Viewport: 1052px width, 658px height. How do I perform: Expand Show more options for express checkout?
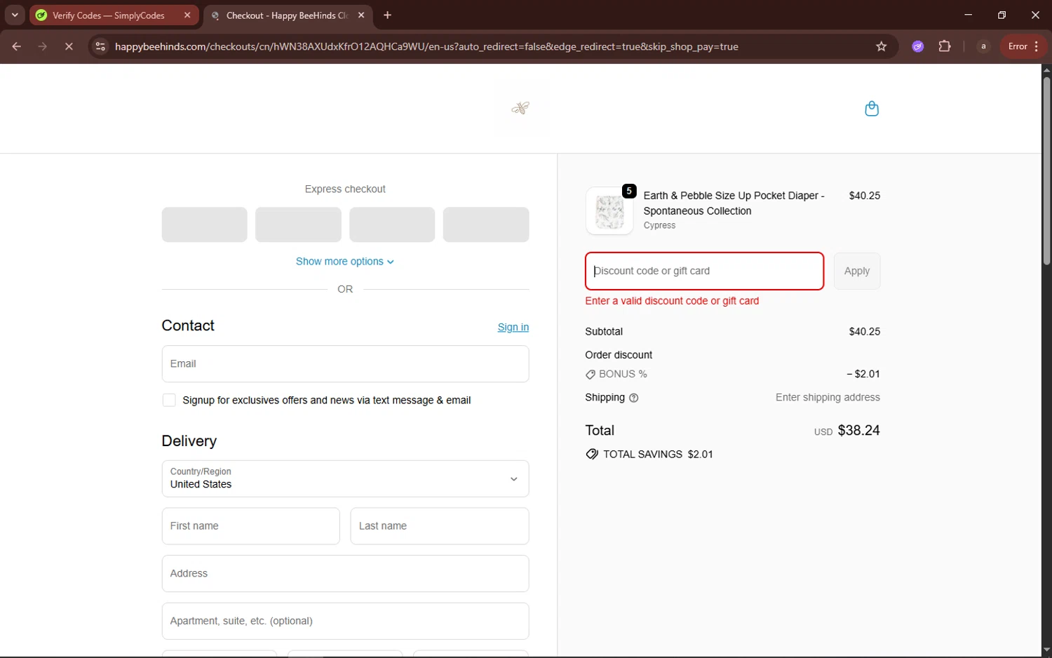pyautogui.click(x=345, y=261)
